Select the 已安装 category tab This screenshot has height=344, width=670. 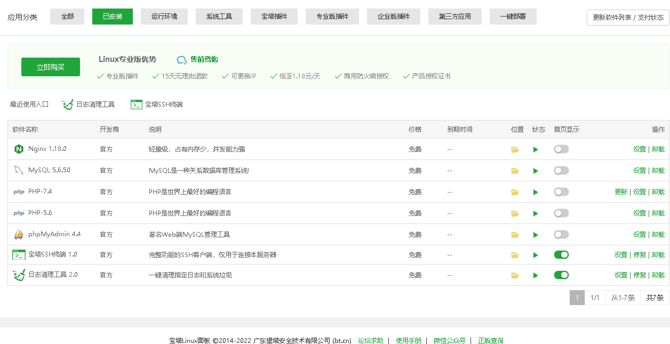[x=113, y=17]
